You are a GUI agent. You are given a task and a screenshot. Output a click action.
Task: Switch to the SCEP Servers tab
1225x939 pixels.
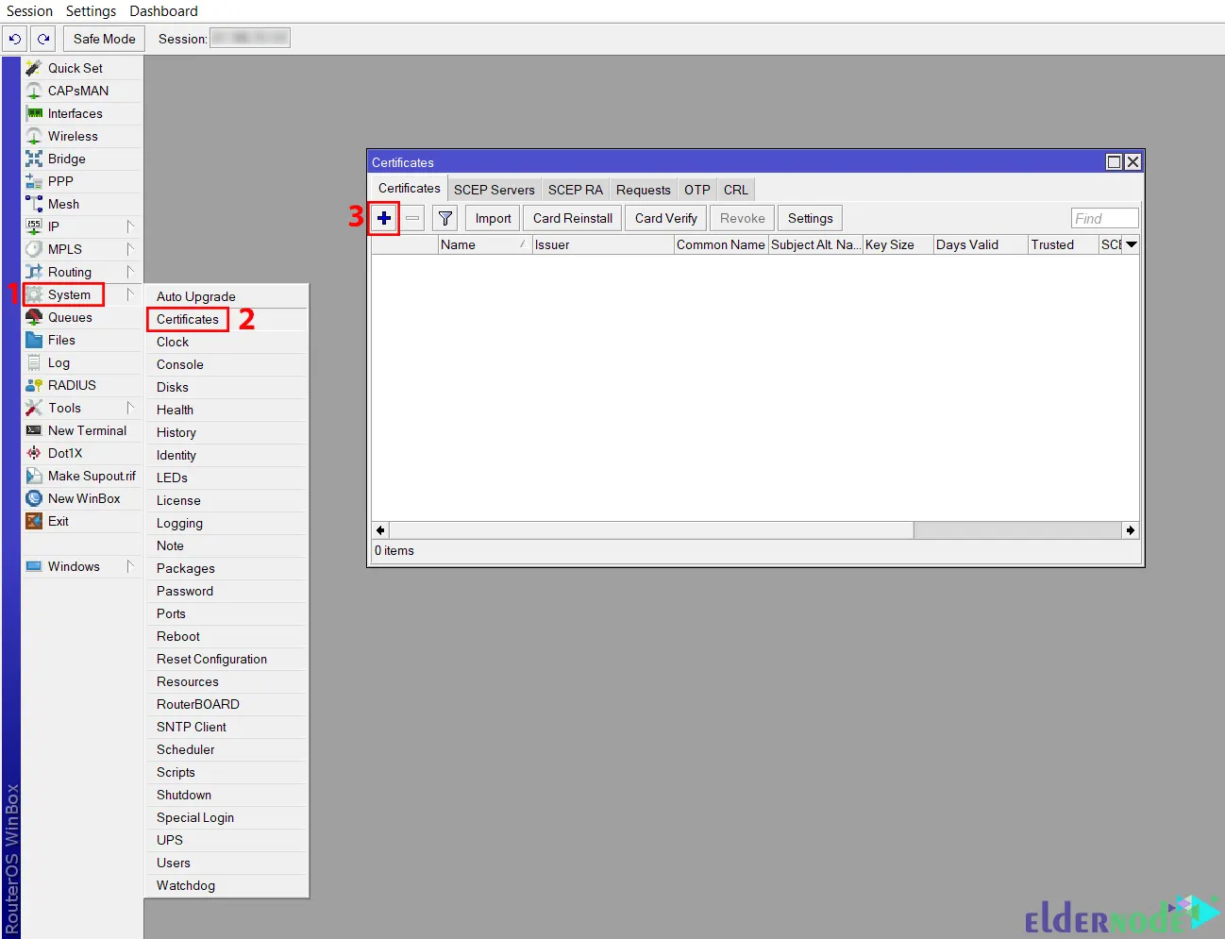coord(494,189)
